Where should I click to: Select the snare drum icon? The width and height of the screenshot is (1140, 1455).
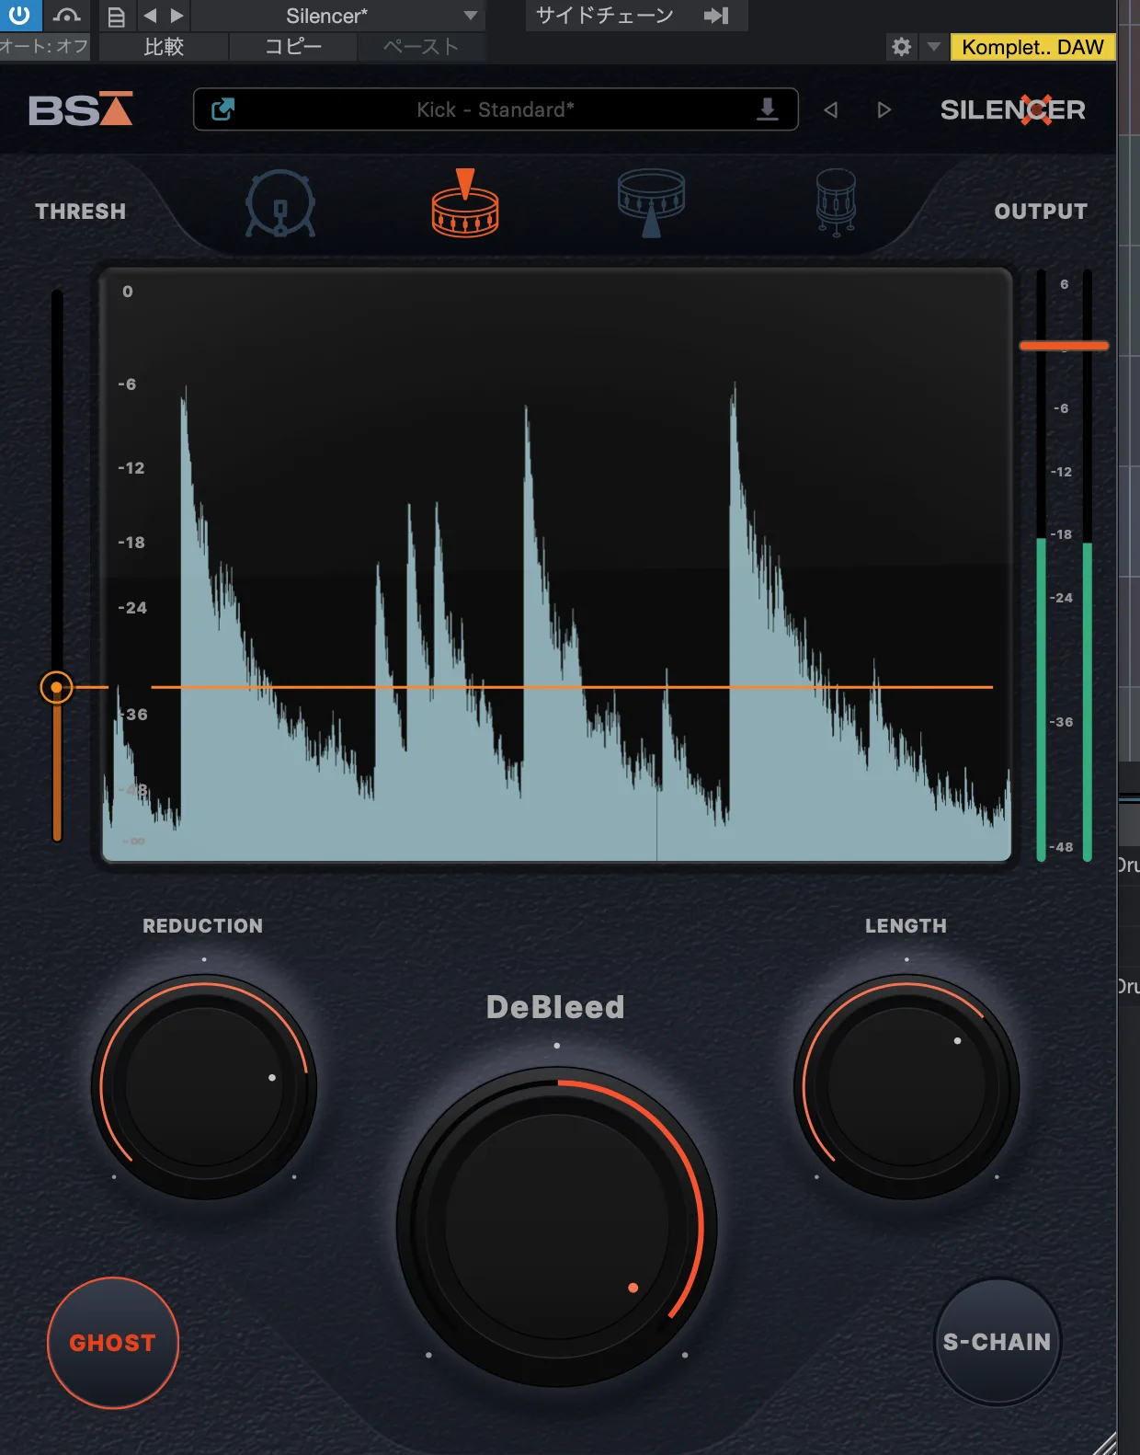465,204
